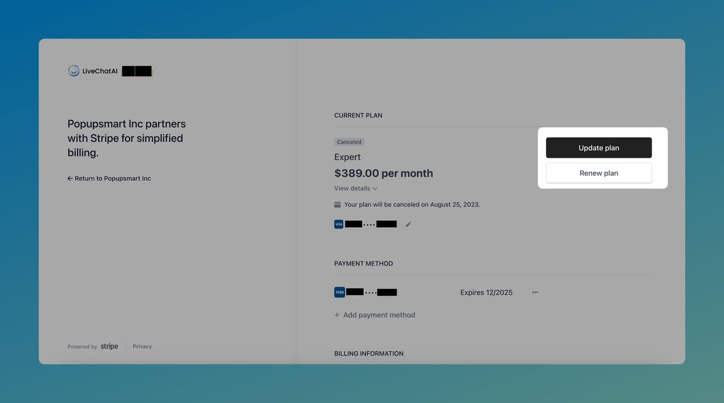
Task: Click the Canceled status badge
Action: [349, 142]
